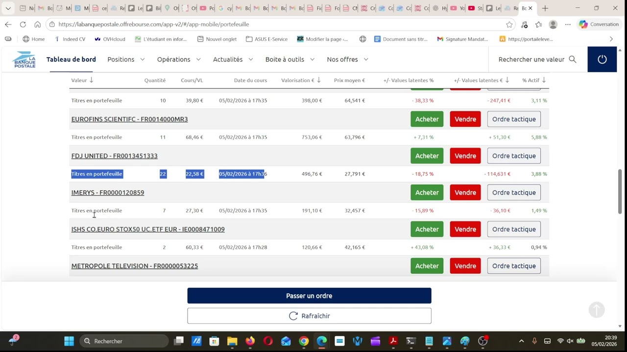The image size is (627, 352).
Task: Show more bookmarks with chevron
Action: [611, 39]
